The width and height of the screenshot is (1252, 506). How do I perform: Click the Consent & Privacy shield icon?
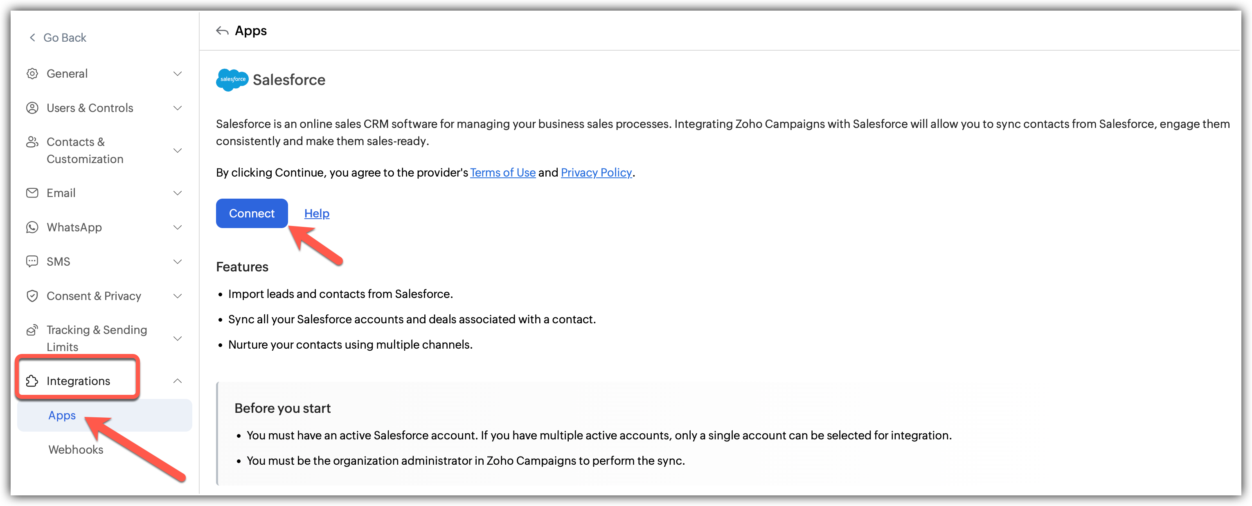point(32,296)
